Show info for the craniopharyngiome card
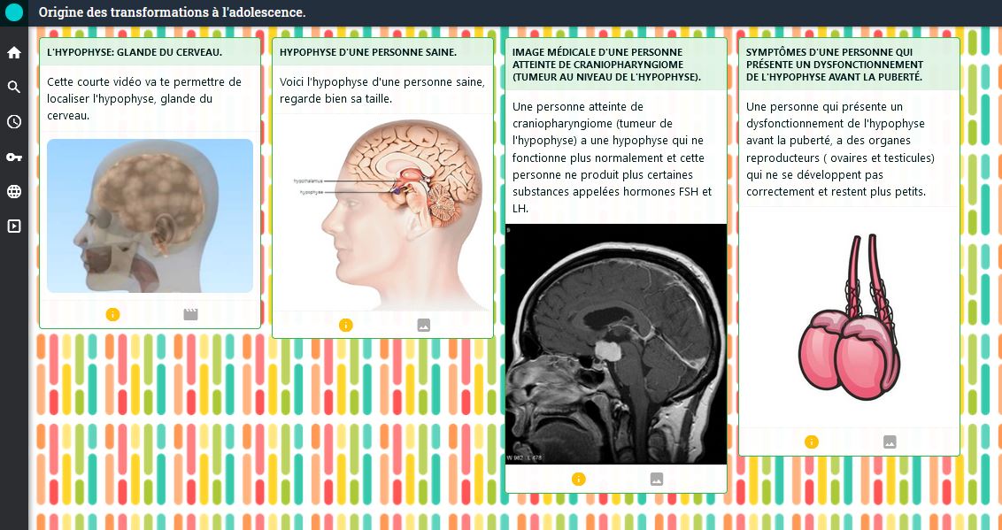Image resolution: width=1002 pixels, height=530 pixels. pyautogui.click(x=579, y=479)
